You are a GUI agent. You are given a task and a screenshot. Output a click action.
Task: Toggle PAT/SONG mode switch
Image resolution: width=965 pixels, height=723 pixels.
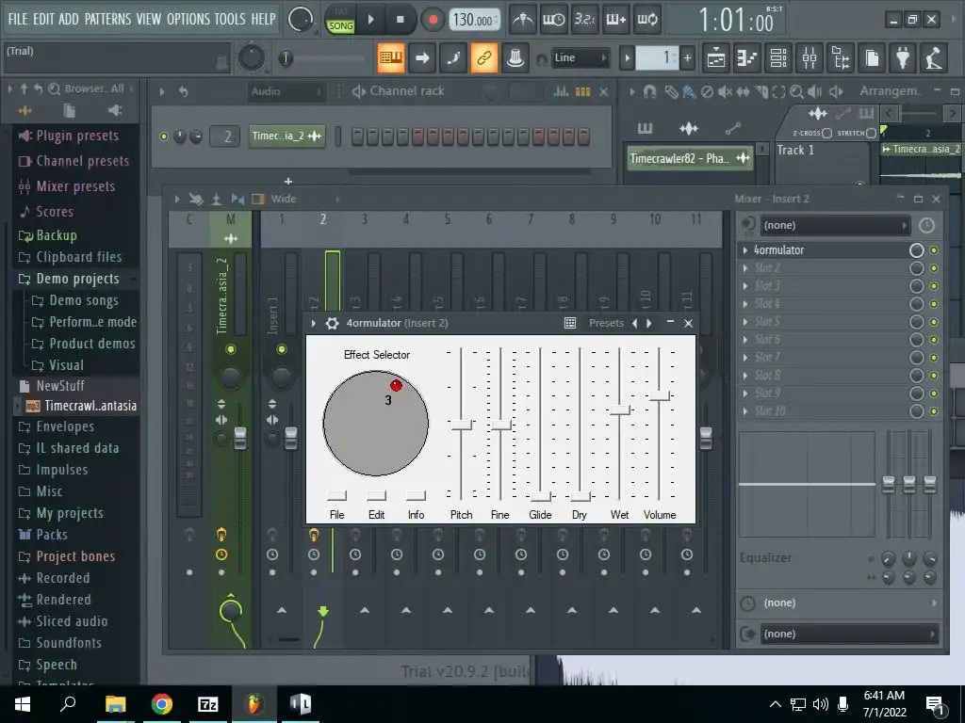tap(340, 21)
